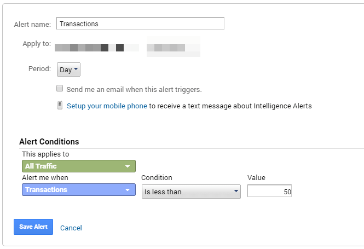The width and height of the screenshot is (364, 249).
Task: Open the Period "Day" dropdown
Action: pos(69,70)
